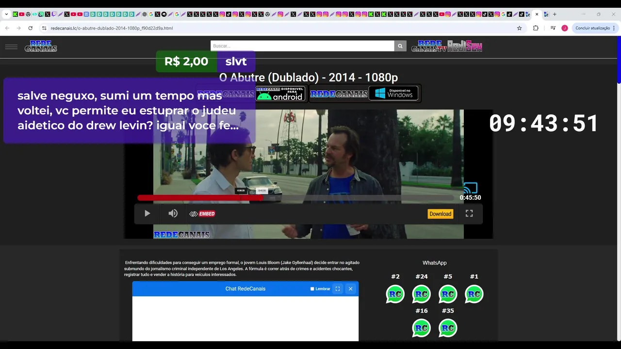The height and width of the screenshot is (349, 621).
Task: Click the search magnifier button
Action: (x=400, y=46)
